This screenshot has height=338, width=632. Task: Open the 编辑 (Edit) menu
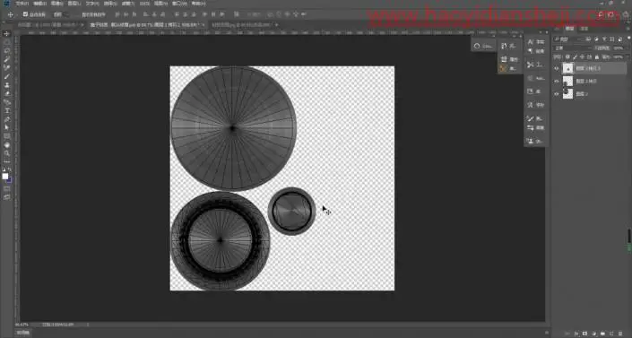(x=39, y=4)
